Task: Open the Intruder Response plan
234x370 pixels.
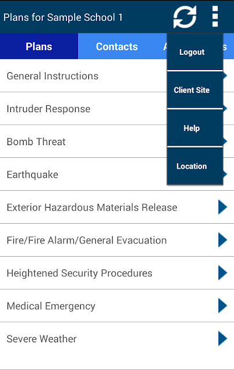Action: 49,109
